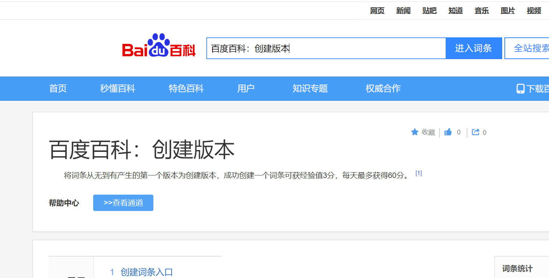Click the >>查看通道 blue button
Screen dimensions: 549x278
click(x=123, y=203)
